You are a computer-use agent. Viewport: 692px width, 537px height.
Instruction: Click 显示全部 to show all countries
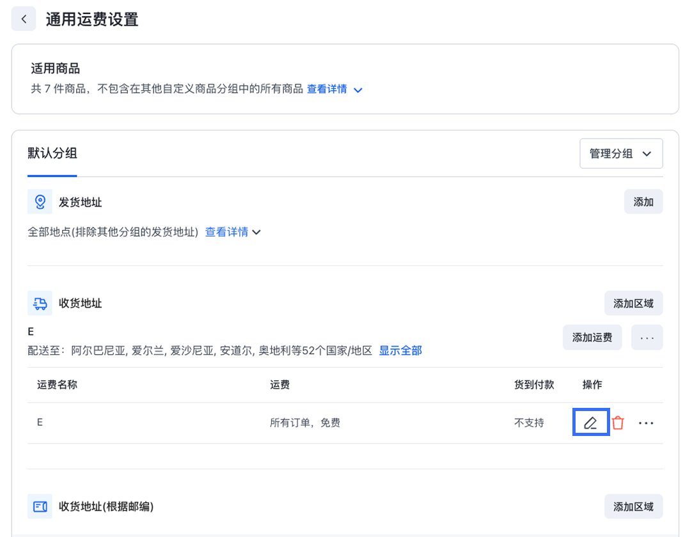click(400, 350)
